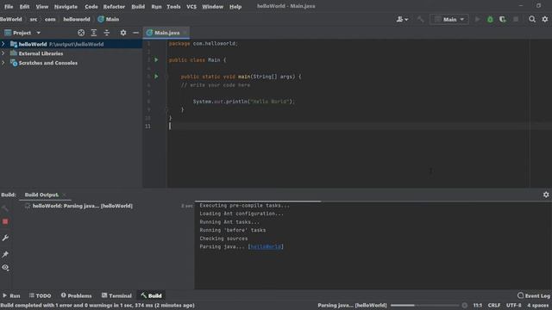Click the Build project hammer icon in toolbar
The height and width of the screenshot is (310, 552).
coord(420,19)
